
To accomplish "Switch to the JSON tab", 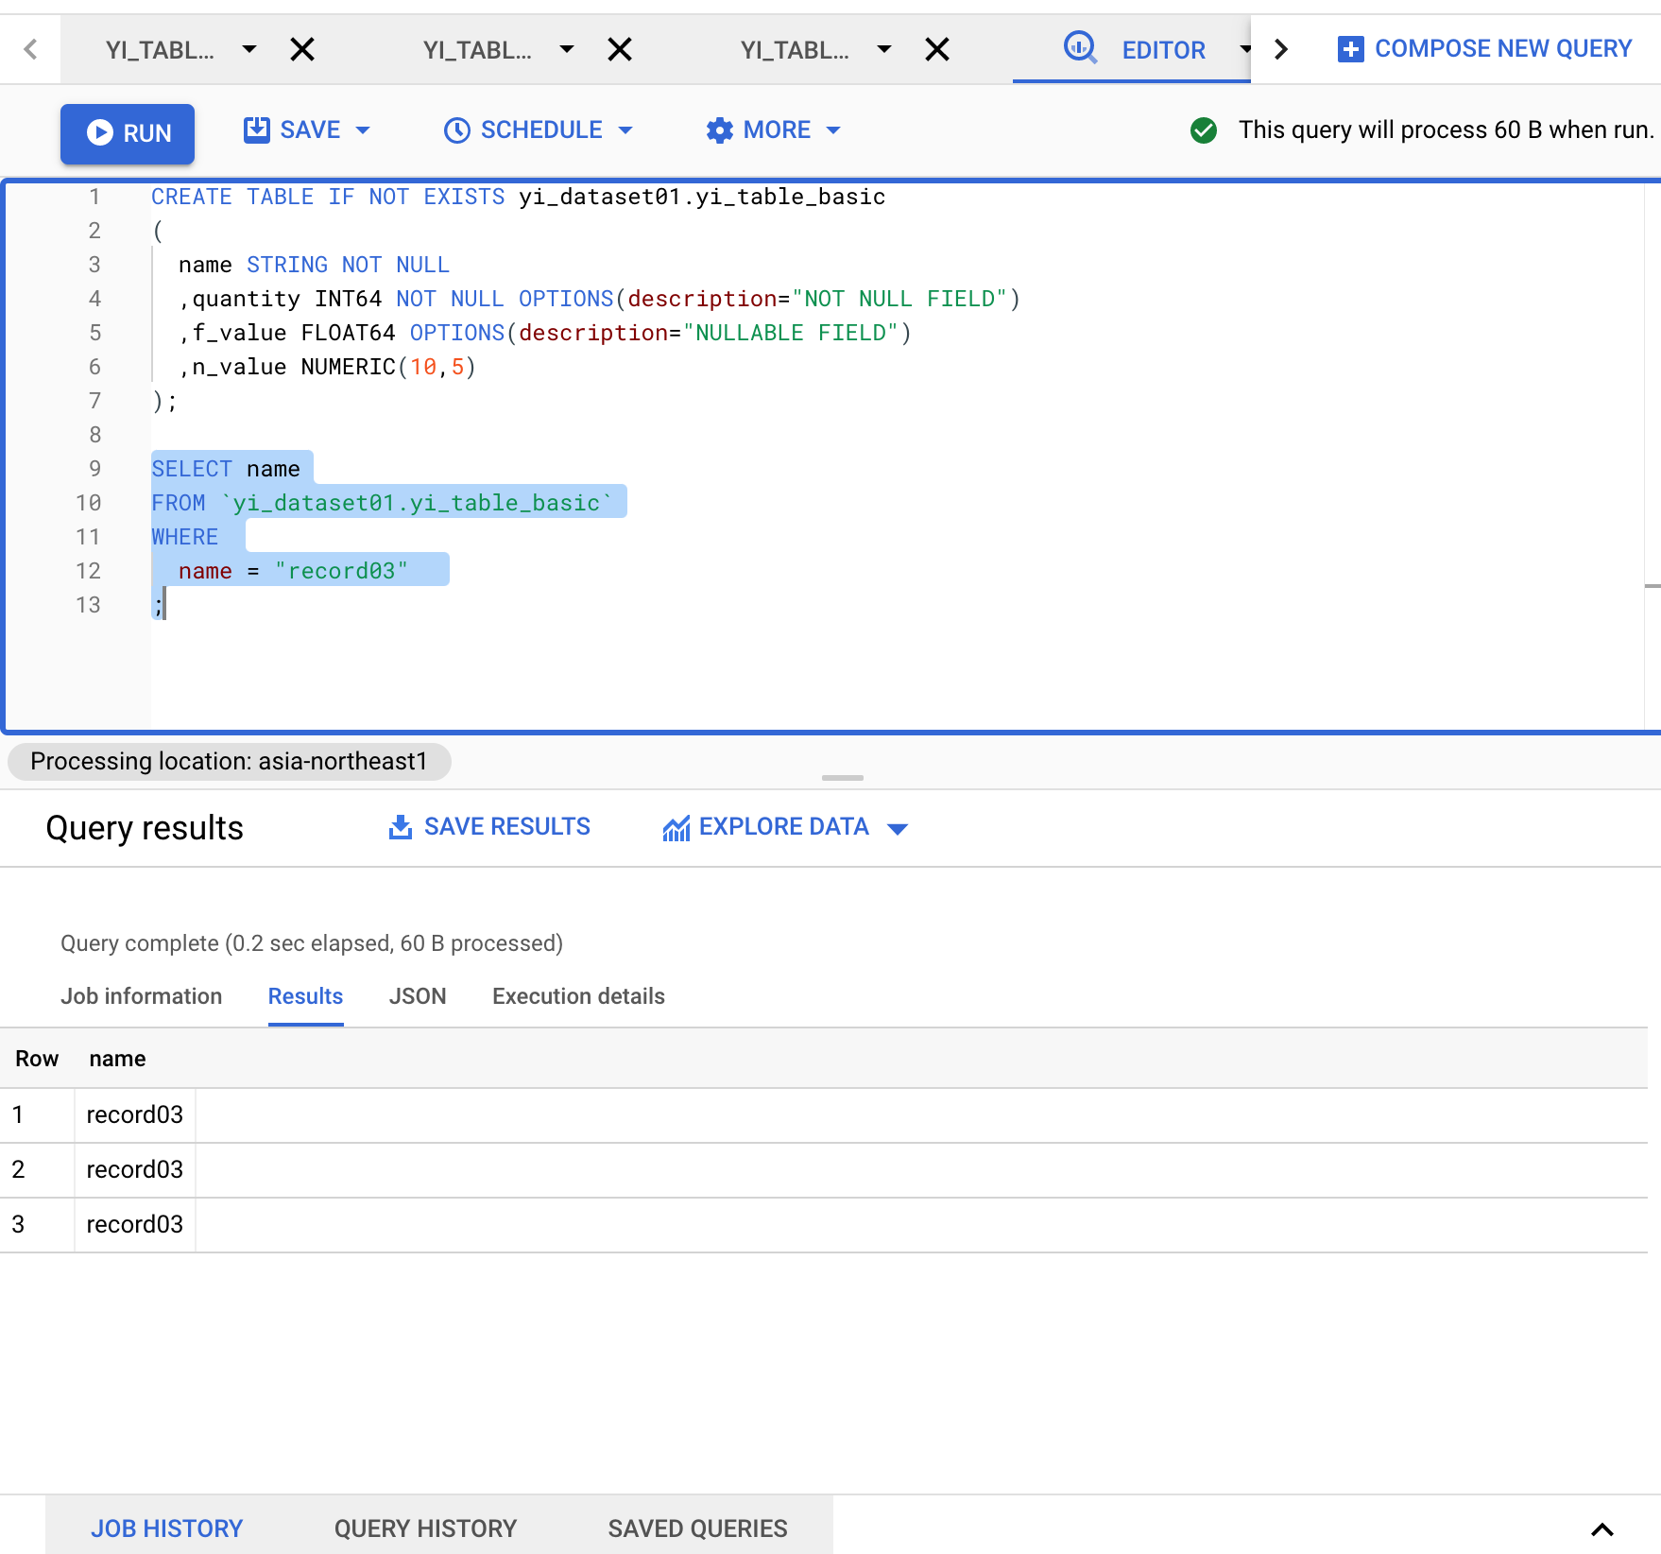I will pos(418,996).
